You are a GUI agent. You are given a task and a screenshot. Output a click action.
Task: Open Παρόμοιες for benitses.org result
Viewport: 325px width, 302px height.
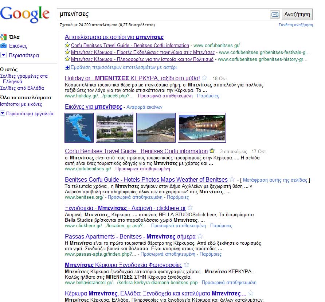coord(178,197)
